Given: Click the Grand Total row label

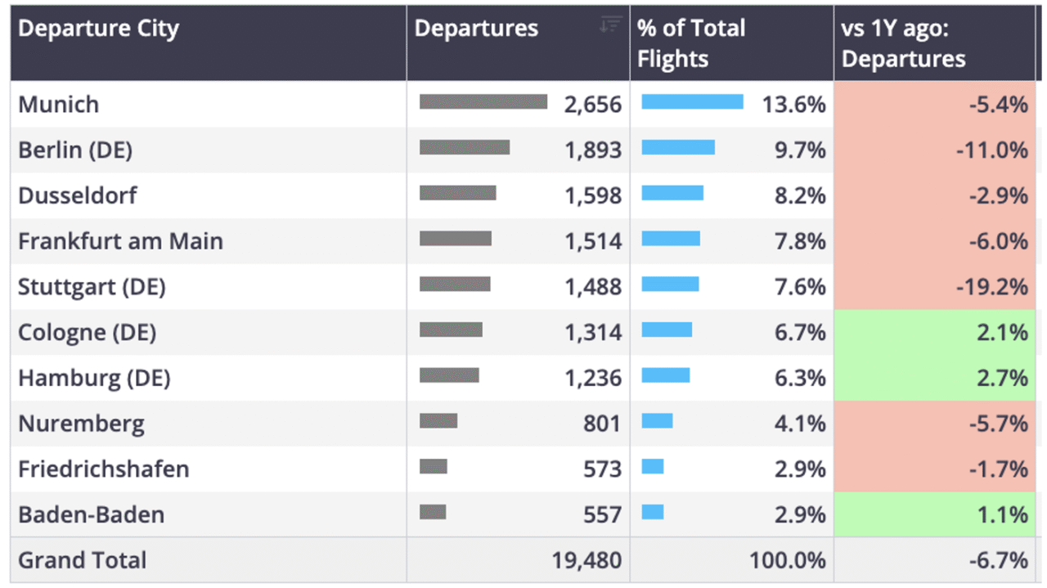Looking at the screenshot, I should [83, 561].
